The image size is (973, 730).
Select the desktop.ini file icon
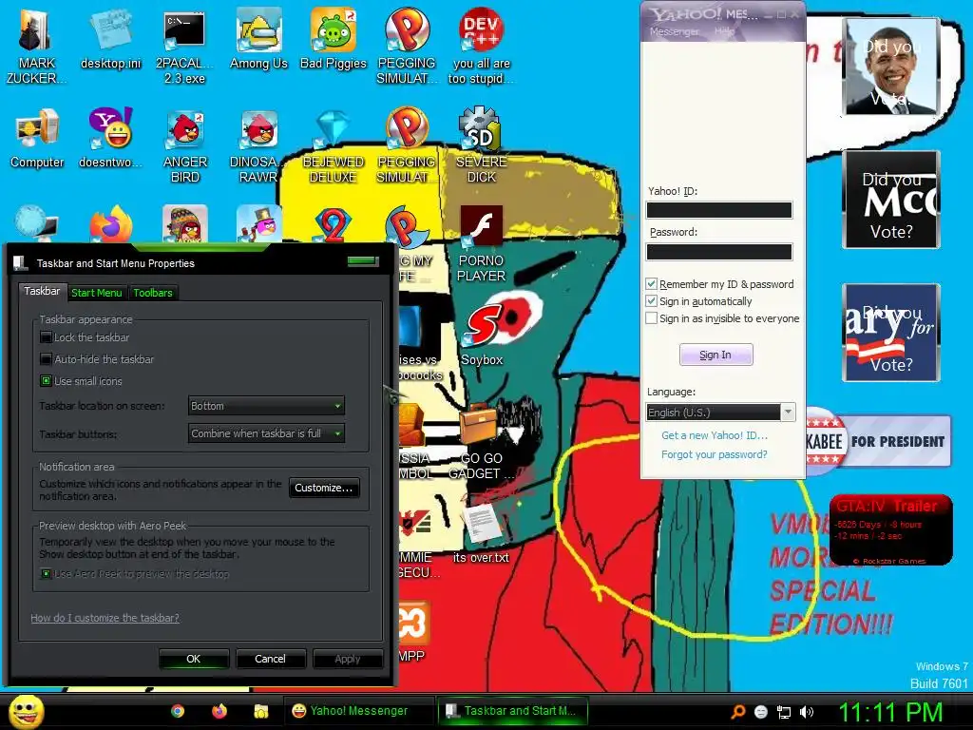110,40
